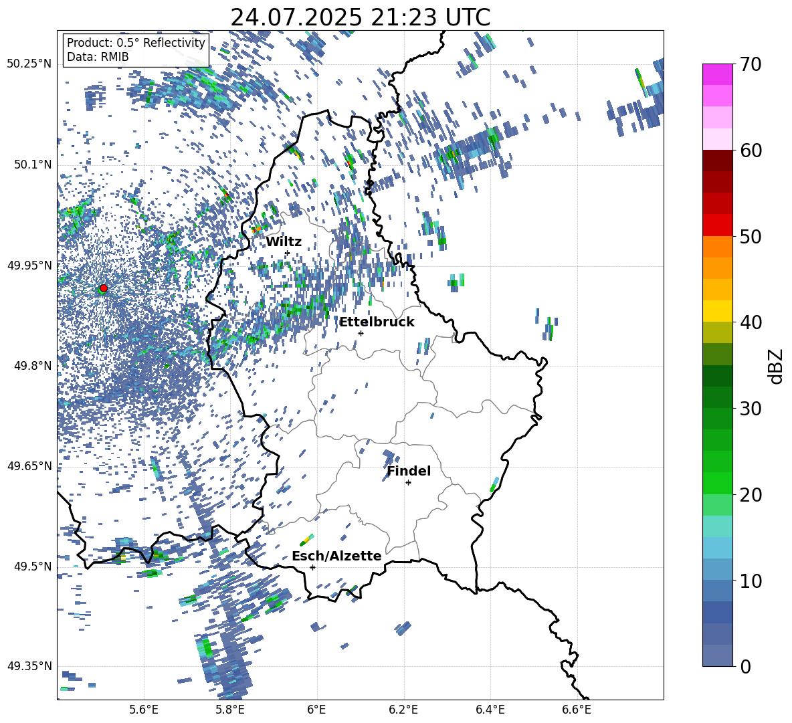Pick the light blue swatch above 10 dBZ
Image resolution: width=792 pixels, height=723 pixels.
(717, 548)
